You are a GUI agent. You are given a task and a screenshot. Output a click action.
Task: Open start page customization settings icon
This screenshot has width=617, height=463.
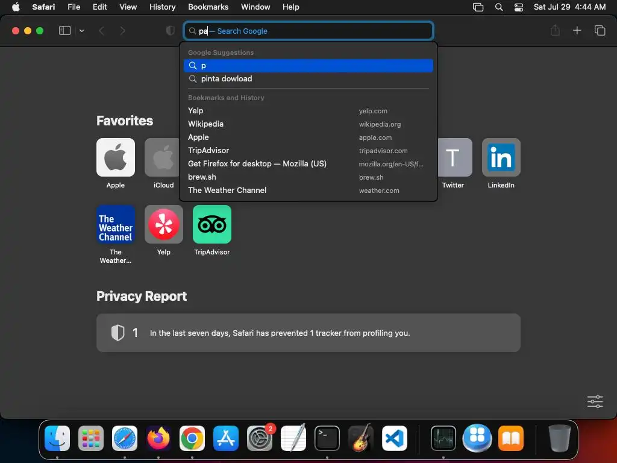coord(595,402)
